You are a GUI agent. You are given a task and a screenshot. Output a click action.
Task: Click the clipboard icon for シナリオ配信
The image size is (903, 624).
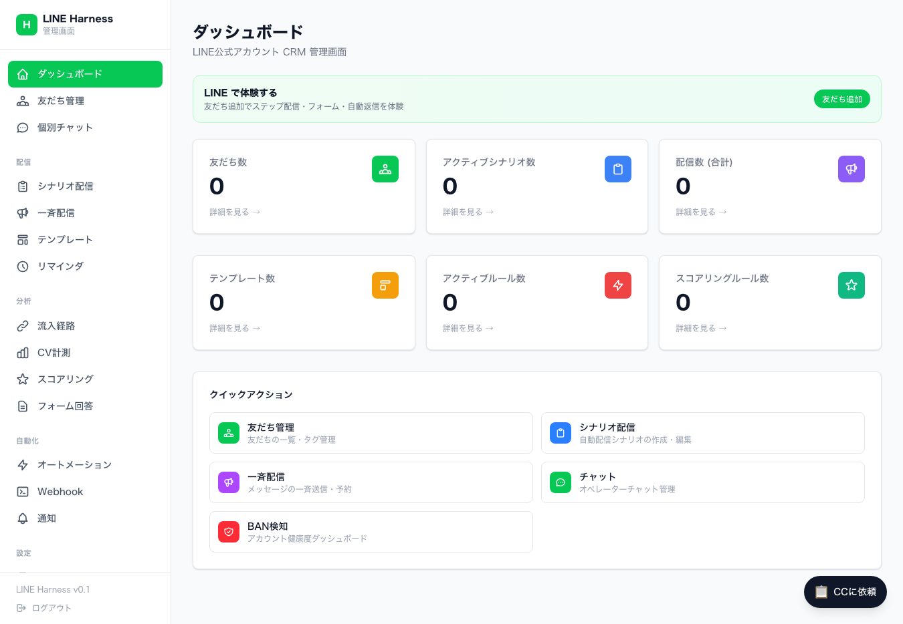[22, 186]
